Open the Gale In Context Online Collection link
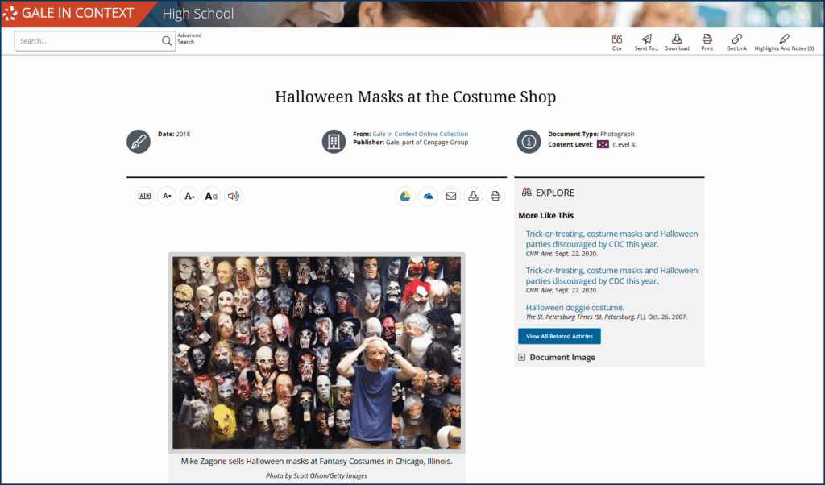 [420, 134]
